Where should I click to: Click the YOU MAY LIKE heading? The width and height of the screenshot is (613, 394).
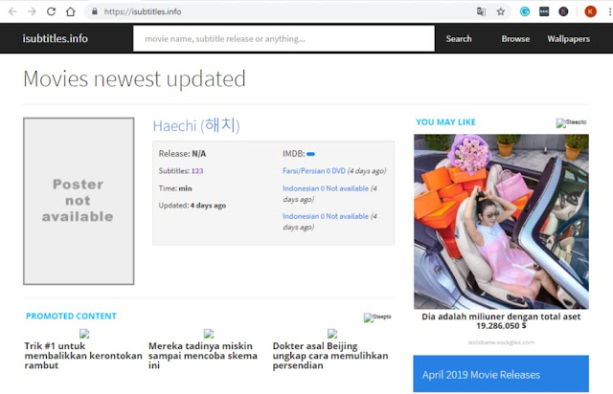point(445,122)
